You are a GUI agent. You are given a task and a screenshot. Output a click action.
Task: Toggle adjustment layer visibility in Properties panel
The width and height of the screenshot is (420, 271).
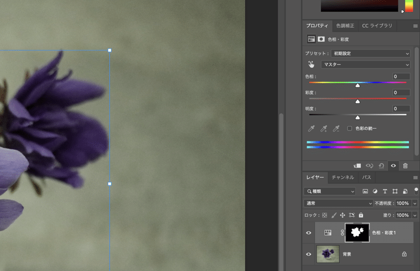click(393, 166)
